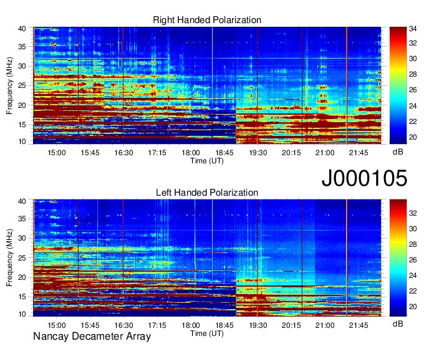Image resolution: width=424 pixels, height=344 pixels.
Task: Click the 34 value on upper color bar
Action: (413, 29)
